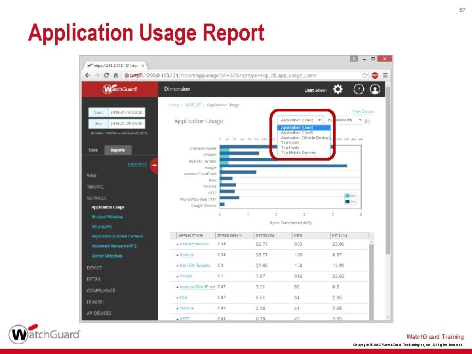
Task: Select Top Hosts option in list
Action: point(304,147)
